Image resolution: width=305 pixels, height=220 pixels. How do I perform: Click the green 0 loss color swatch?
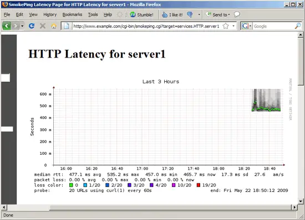point(71,185)
